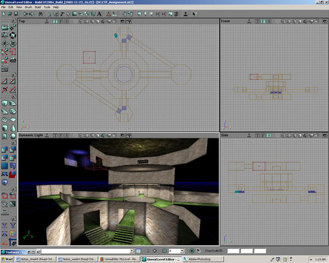Viewport: 329px width, 263px height.
Task: Click the CSG Subtract brush icon
Action: coord(13,150)
